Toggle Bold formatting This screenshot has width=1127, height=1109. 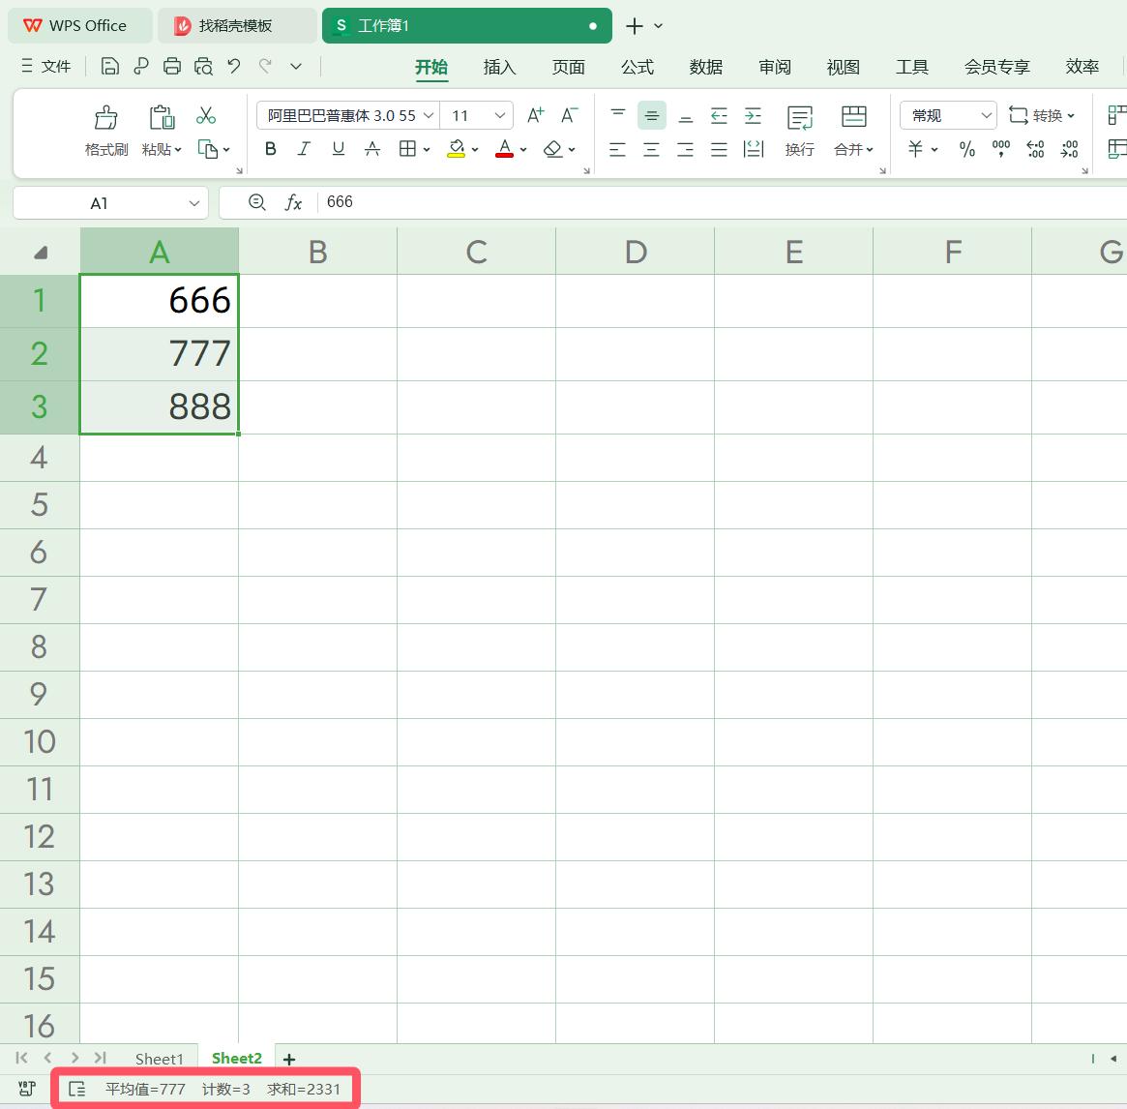click(271, 149)
